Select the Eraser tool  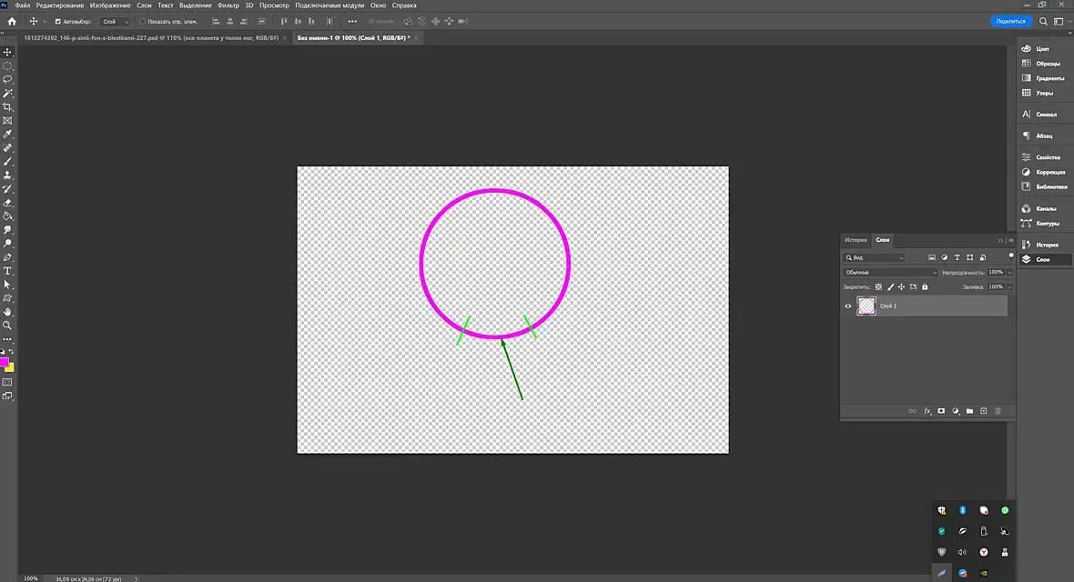click(x=7, y=203)
